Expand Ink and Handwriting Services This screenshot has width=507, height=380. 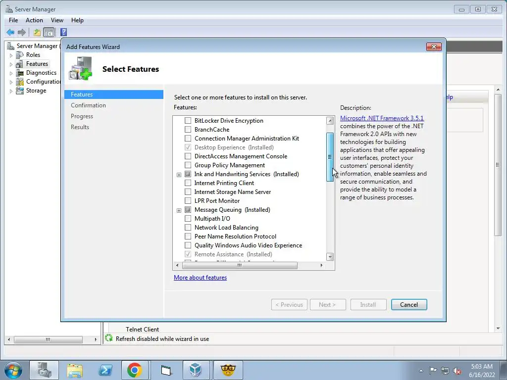pyautogui.click(x=179, y=175)
